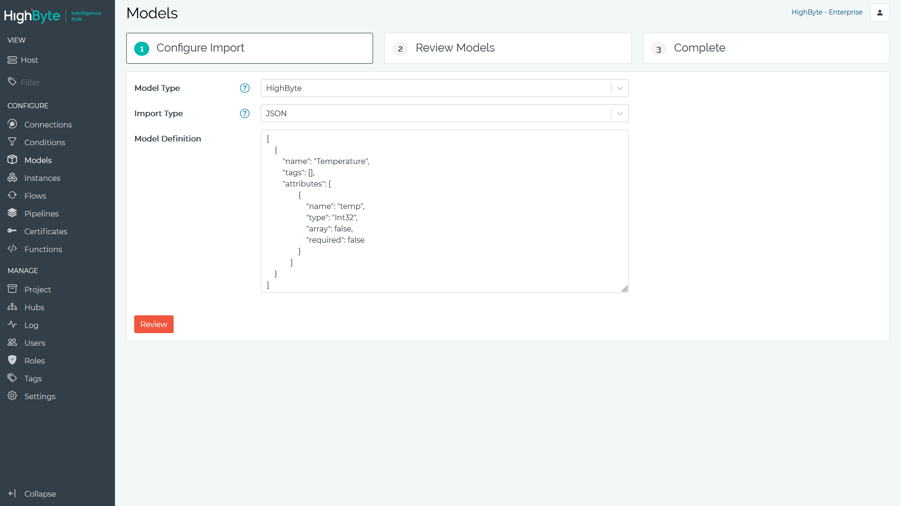Click the text area resize handle

coord(625,289)
